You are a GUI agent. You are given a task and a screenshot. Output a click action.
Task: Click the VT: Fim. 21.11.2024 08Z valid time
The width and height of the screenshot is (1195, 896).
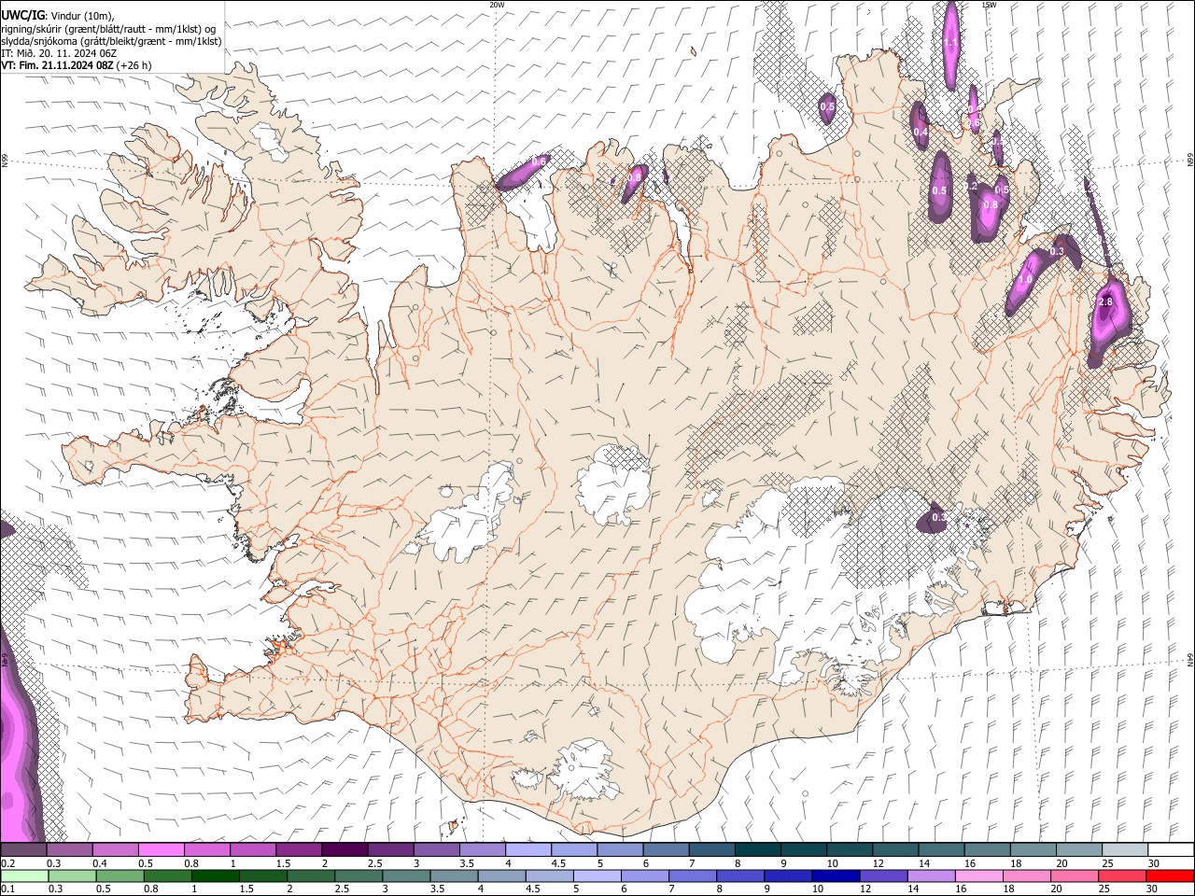[58, 65]
